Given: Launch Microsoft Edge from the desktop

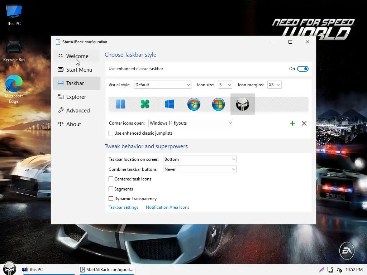Looking at the screenshot, I should 14,89.
